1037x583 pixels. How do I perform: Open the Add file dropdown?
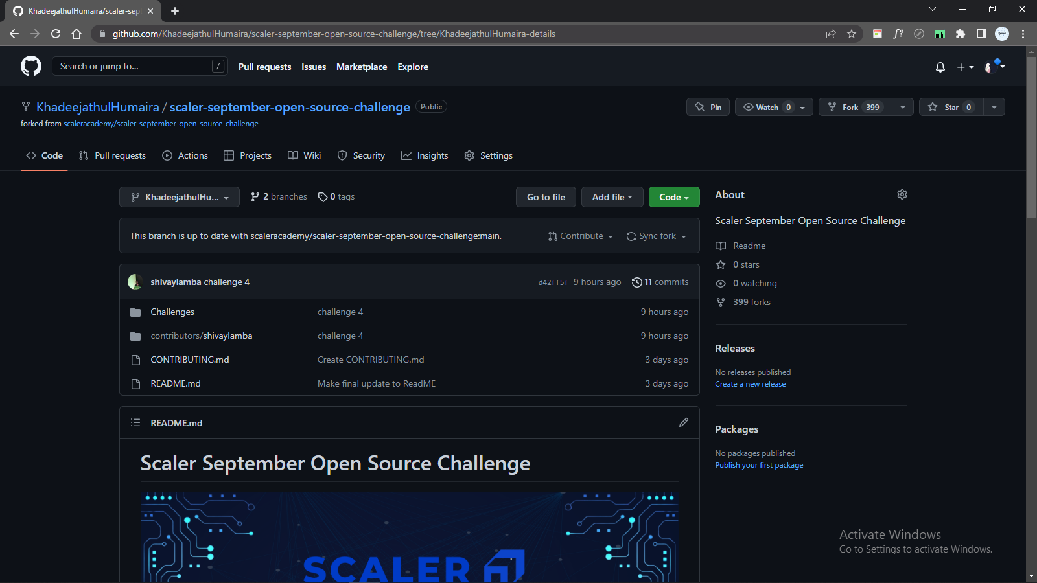pos(612,197)
